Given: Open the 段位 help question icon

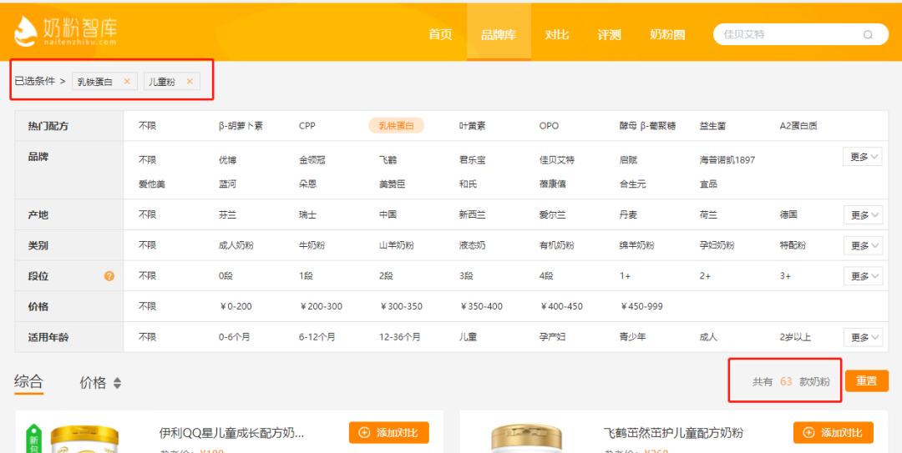Looking at the screenshot, I should coord(109,276).
